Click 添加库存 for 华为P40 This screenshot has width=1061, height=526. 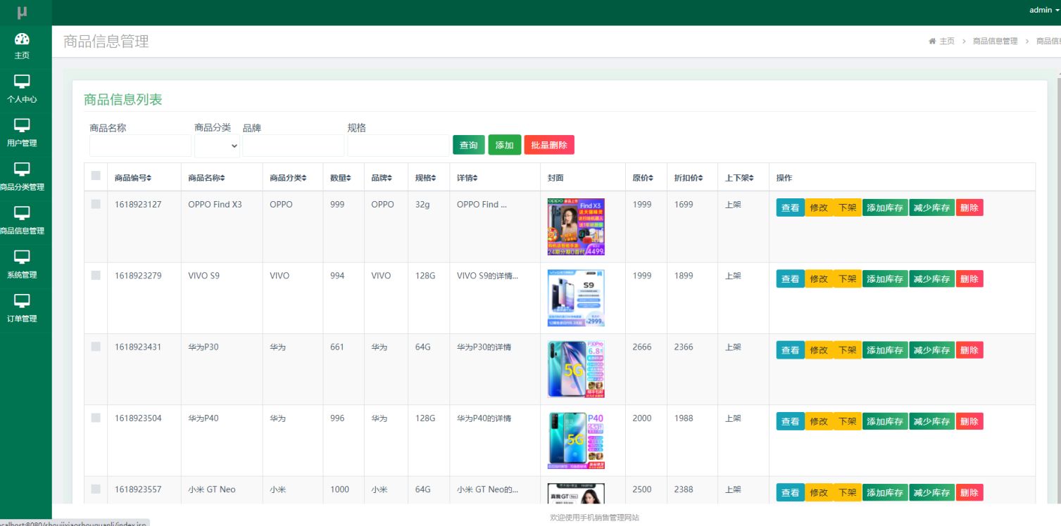(885, 421)
